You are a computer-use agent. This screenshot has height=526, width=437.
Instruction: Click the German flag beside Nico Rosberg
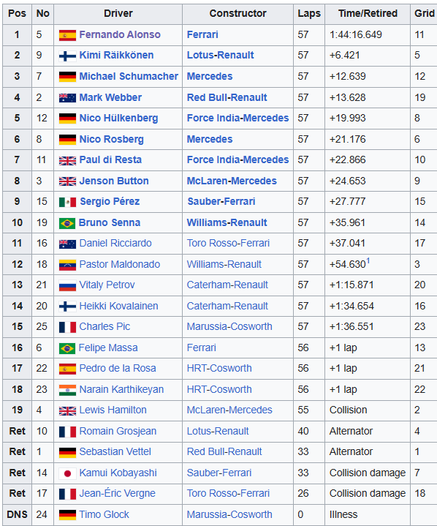click(x=67, y=140)
